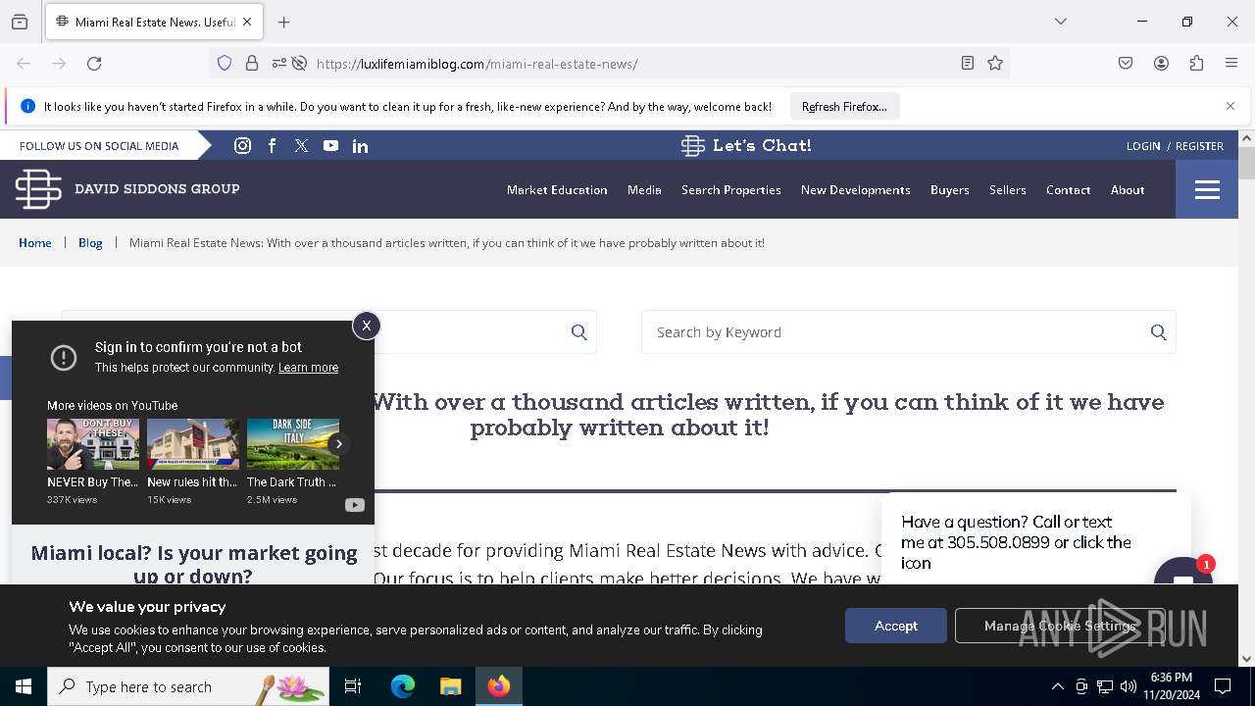1255x706 pixels.
Task: Close the Miami Real Estate News tab
Action: tap(247, 22)
